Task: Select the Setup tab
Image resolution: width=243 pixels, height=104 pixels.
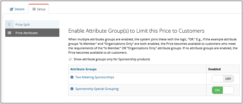Action: click(x=39, y=9)
